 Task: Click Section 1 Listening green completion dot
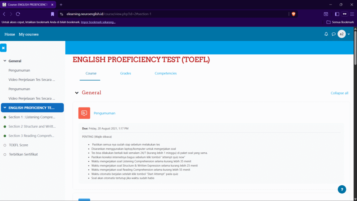pyautogui.click(x=5, y=117)
